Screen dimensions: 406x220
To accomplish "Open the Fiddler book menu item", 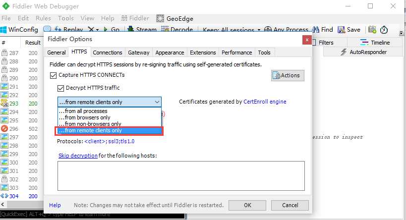I will (x=135, y=18).
